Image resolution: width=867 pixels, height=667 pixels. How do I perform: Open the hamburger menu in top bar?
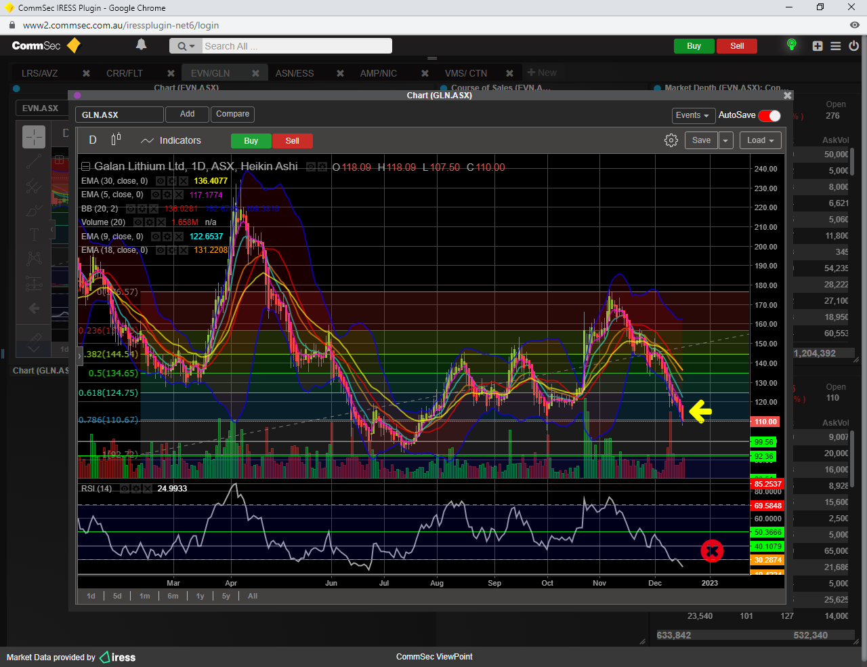(x=836, y=46)
